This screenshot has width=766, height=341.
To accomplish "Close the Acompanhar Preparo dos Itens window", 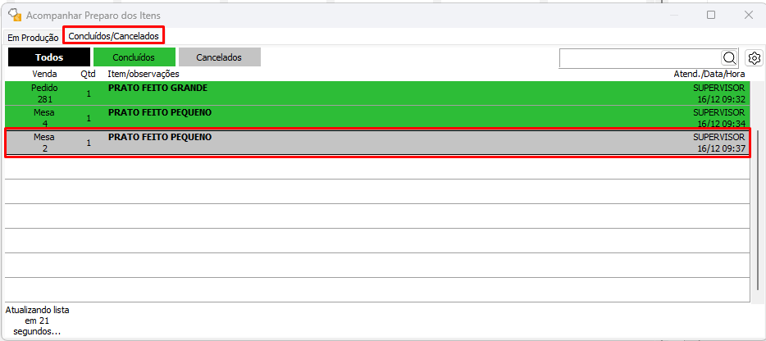I will 748,15.
